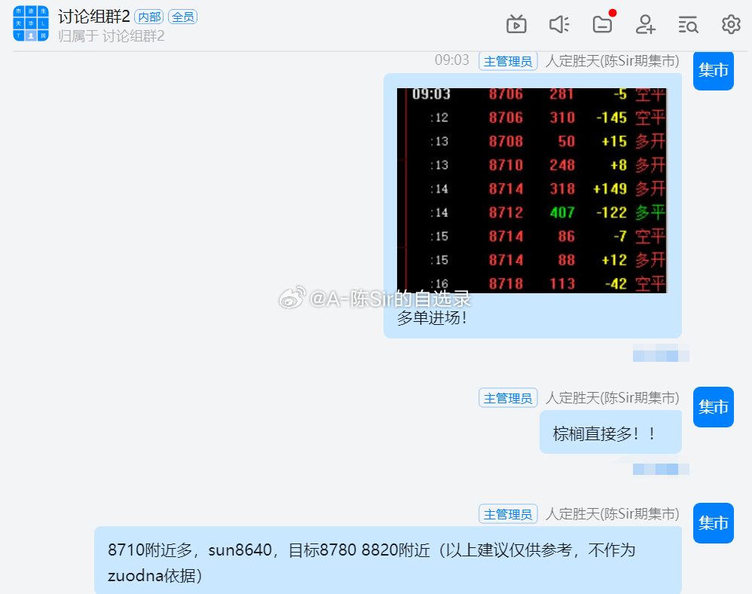Open the group settings gear
Screen dimensions: 752x594
coord(730,24)
